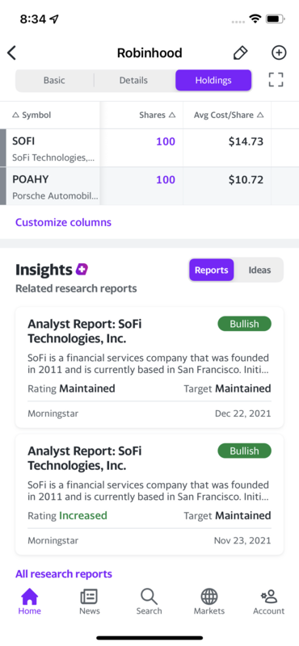Screen dimensions: 299x646
Task: Tap the plus circle add icon
Action: (x=279, y=52)
